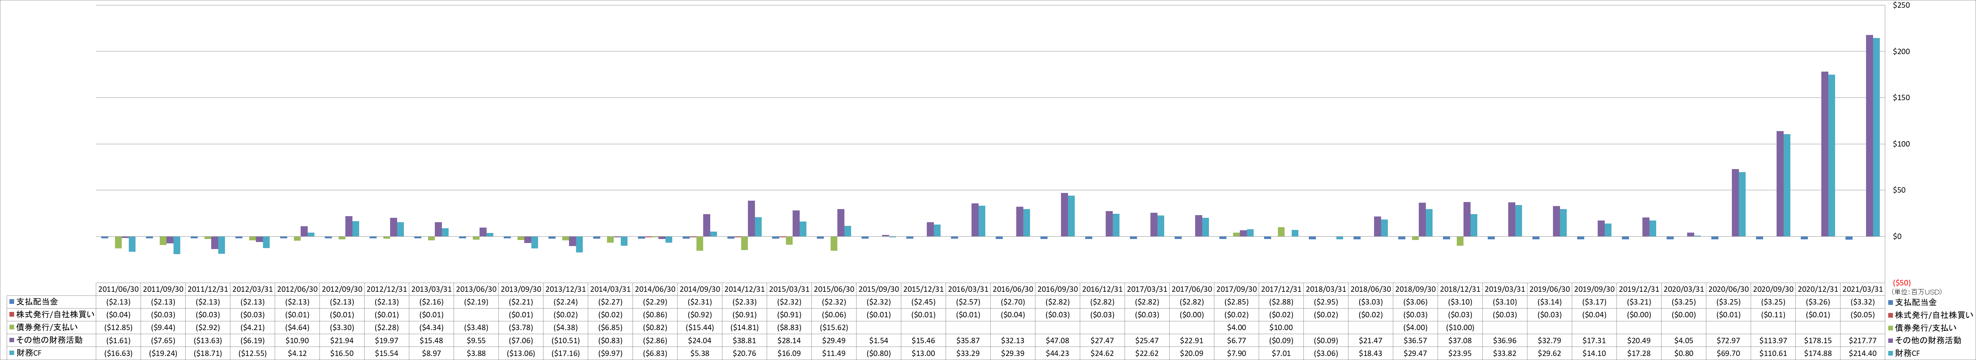Click the 2016/09/30 date column header

tap(1058, 289)
